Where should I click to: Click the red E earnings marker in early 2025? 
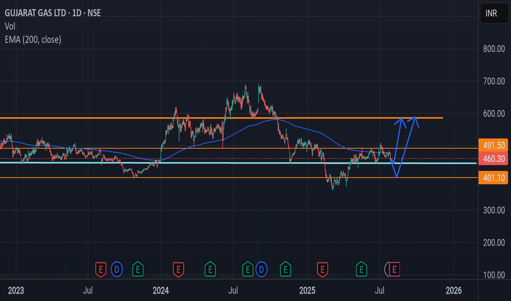click(322, 269)
